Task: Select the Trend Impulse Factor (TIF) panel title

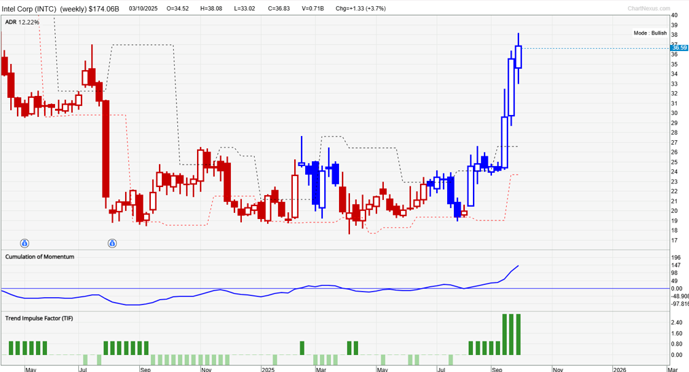Action: pyautogui.click(x=39, y=318)
